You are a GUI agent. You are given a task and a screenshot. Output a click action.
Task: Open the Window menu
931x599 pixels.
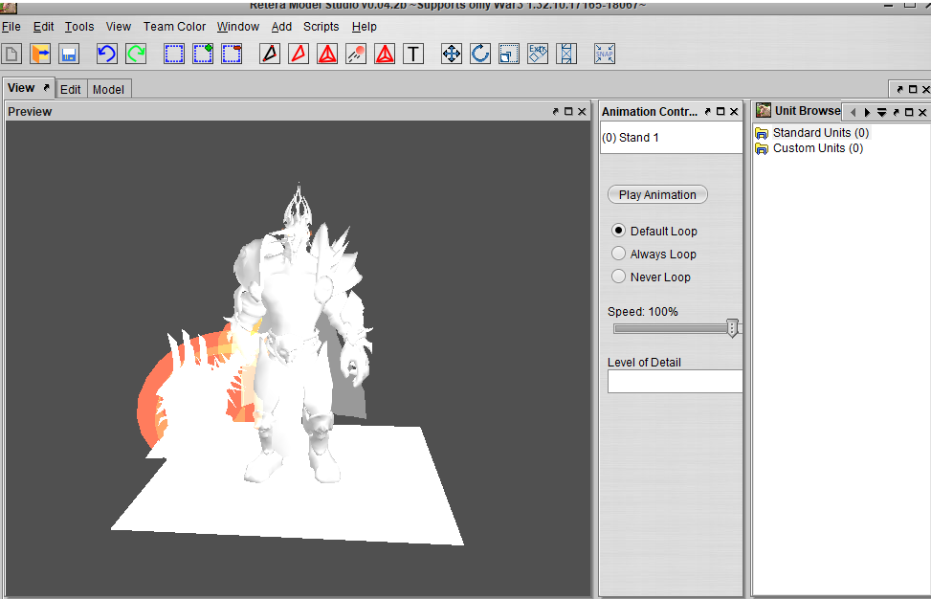[x=238, y=27]
